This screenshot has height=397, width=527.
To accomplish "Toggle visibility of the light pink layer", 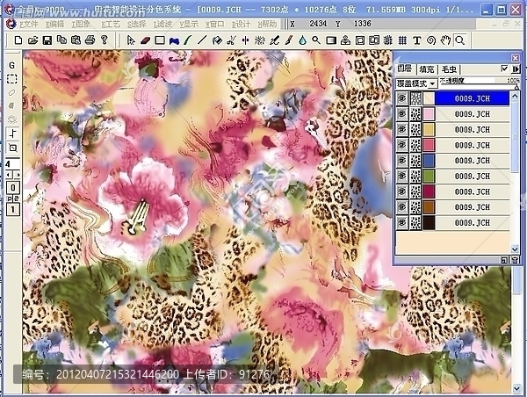I will 402,114.
